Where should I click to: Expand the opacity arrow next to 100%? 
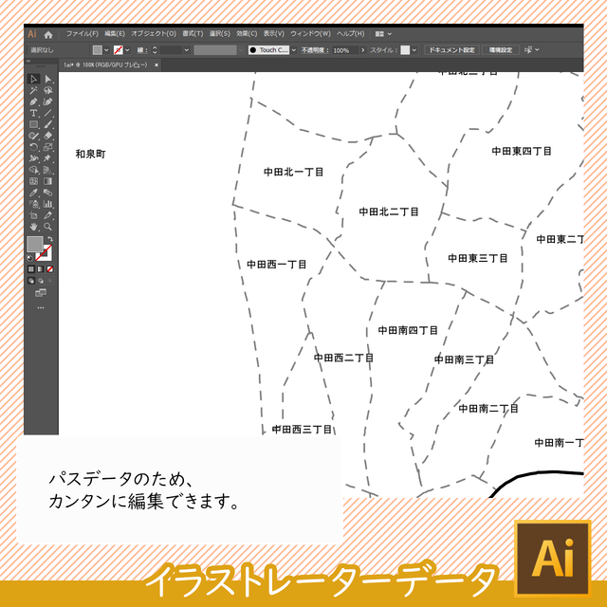point(362,50)
